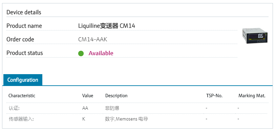
Task: Click the CM14-AAK order code value
Action: (x=92, y=39)
